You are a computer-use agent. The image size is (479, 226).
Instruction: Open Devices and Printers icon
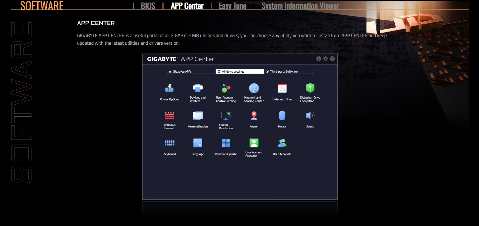click(x=198, y=88)
